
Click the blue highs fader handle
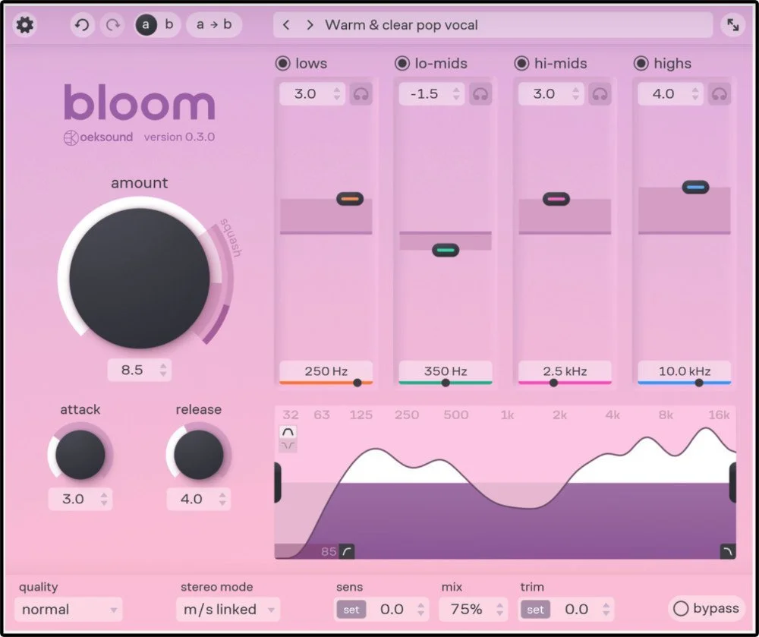pos(695,187)
